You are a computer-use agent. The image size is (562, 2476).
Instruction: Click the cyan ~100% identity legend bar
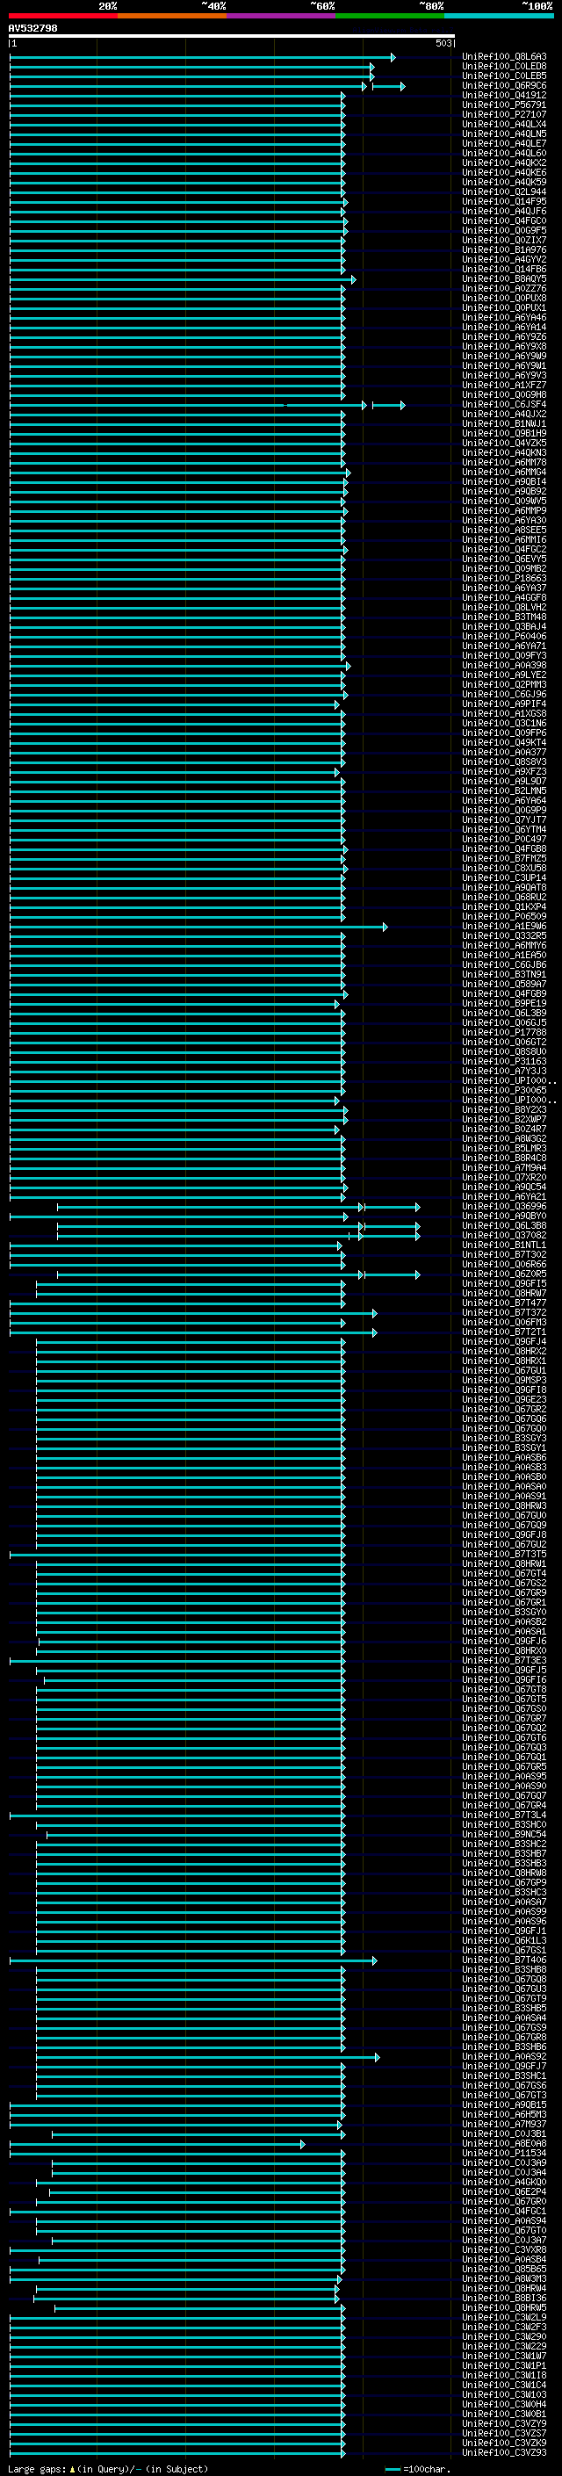coord(499,16)
